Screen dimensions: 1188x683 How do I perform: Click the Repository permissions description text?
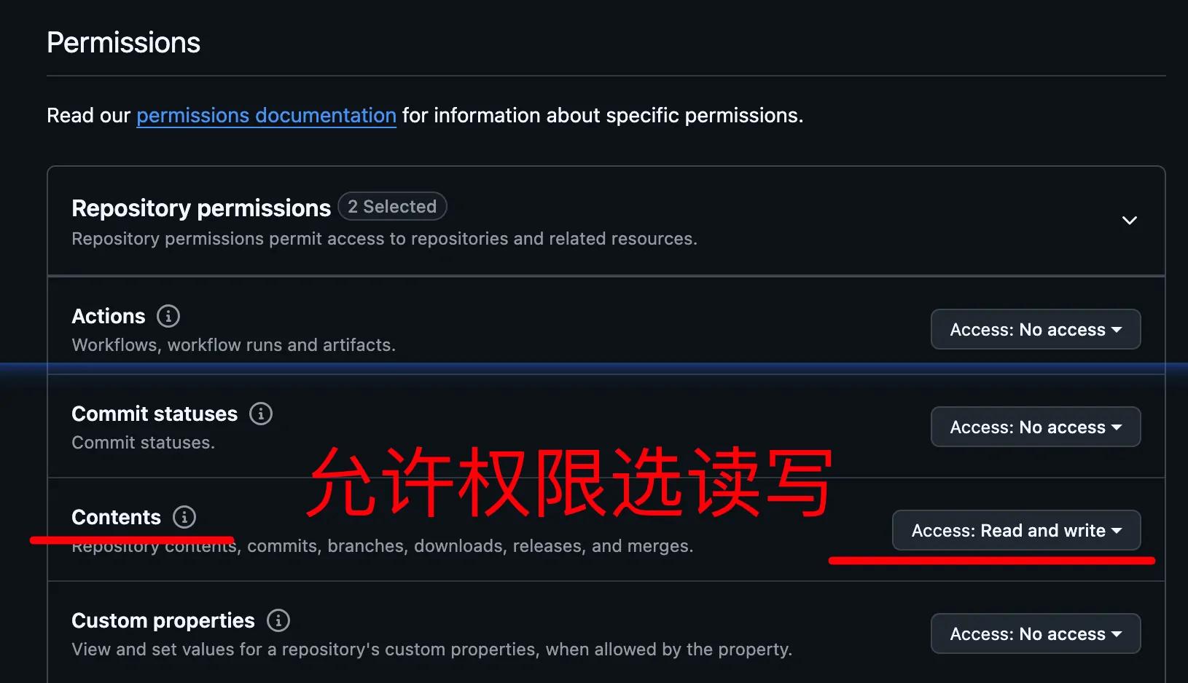tap(384, 239)
